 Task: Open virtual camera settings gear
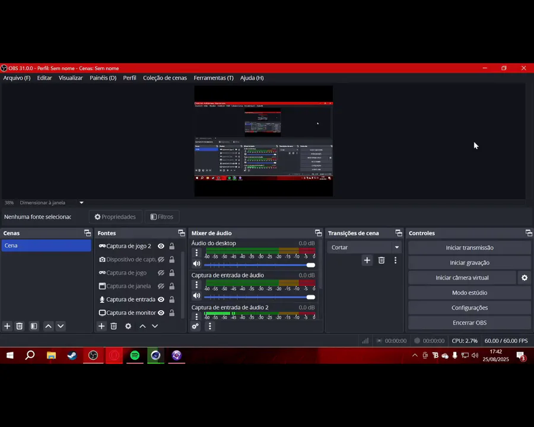coord(525,278)
